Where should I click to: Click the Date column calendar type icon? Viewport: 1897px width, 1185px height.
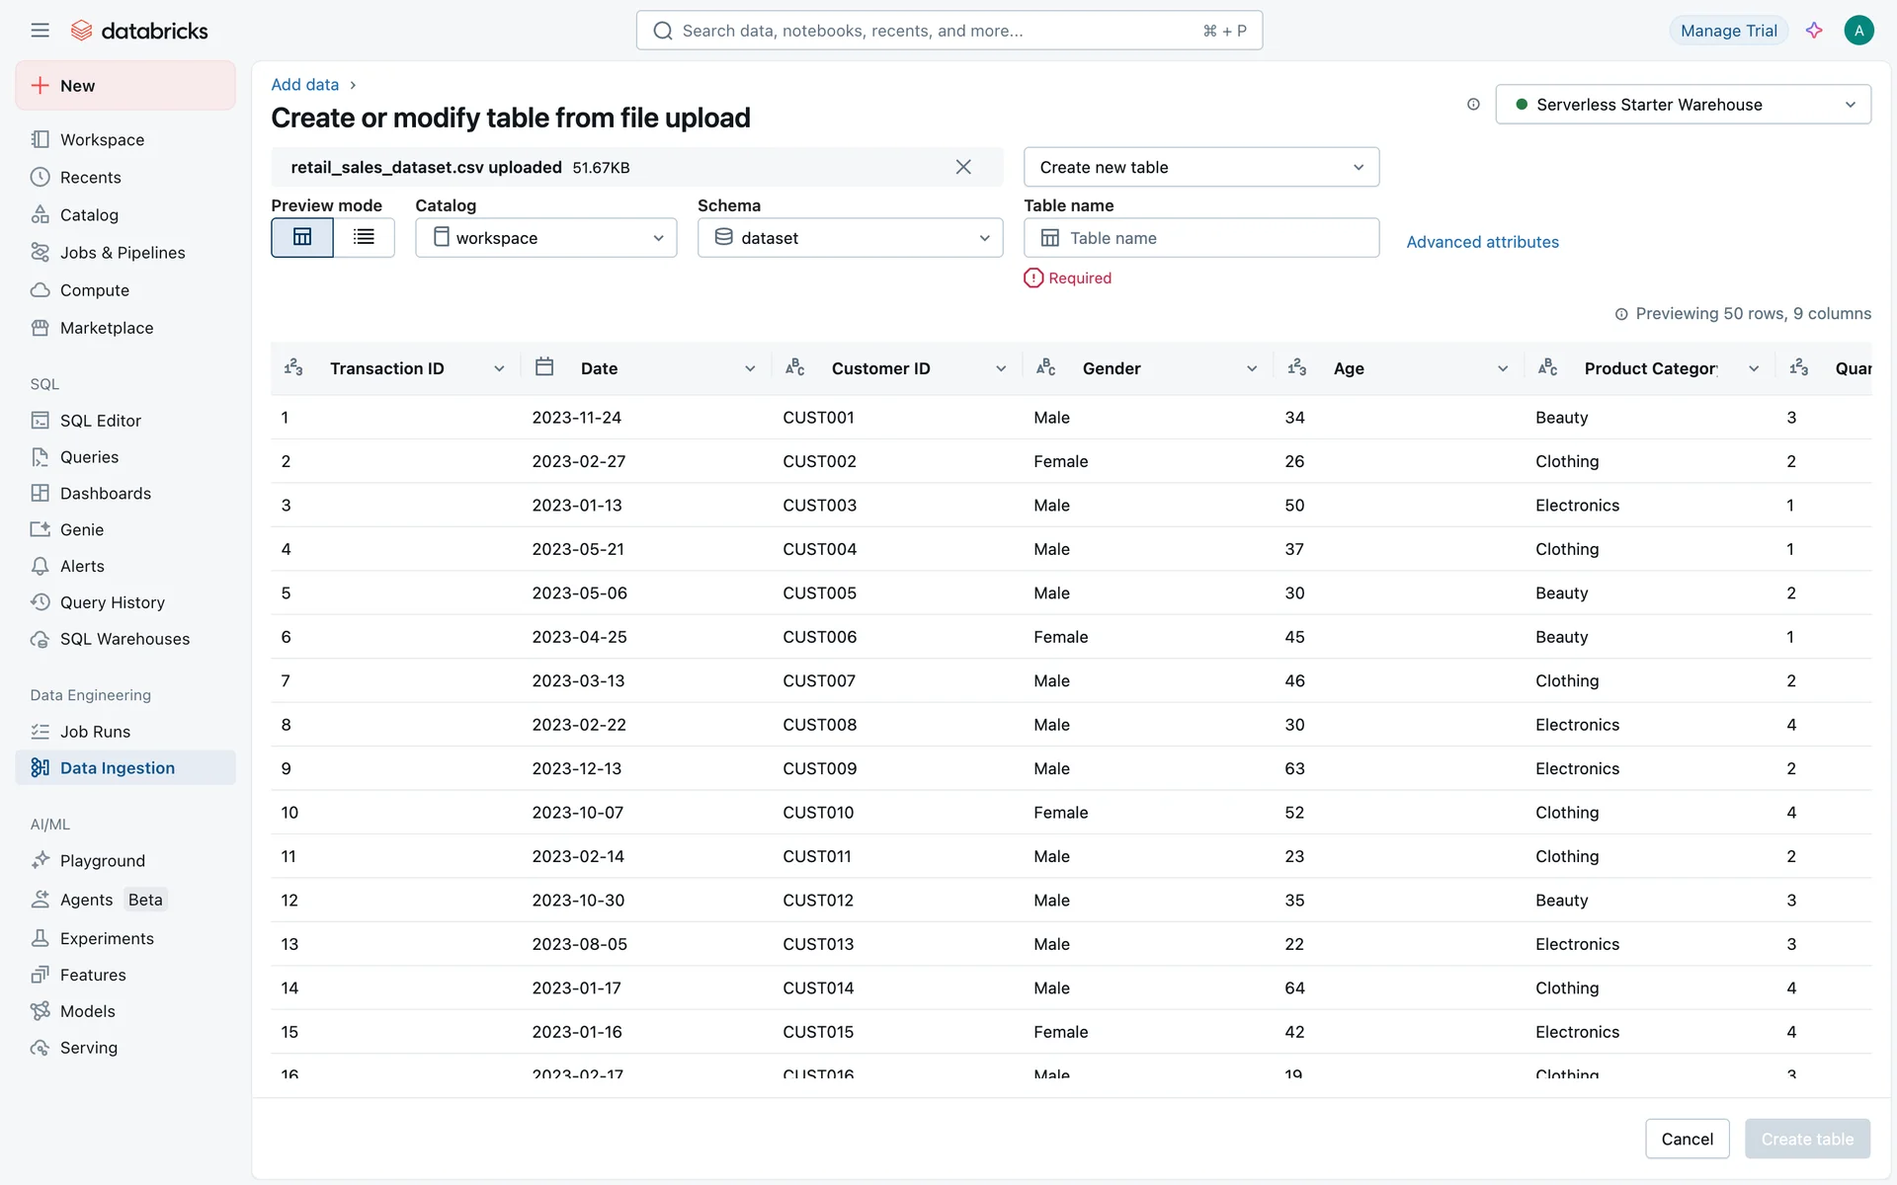pos(544,367)
